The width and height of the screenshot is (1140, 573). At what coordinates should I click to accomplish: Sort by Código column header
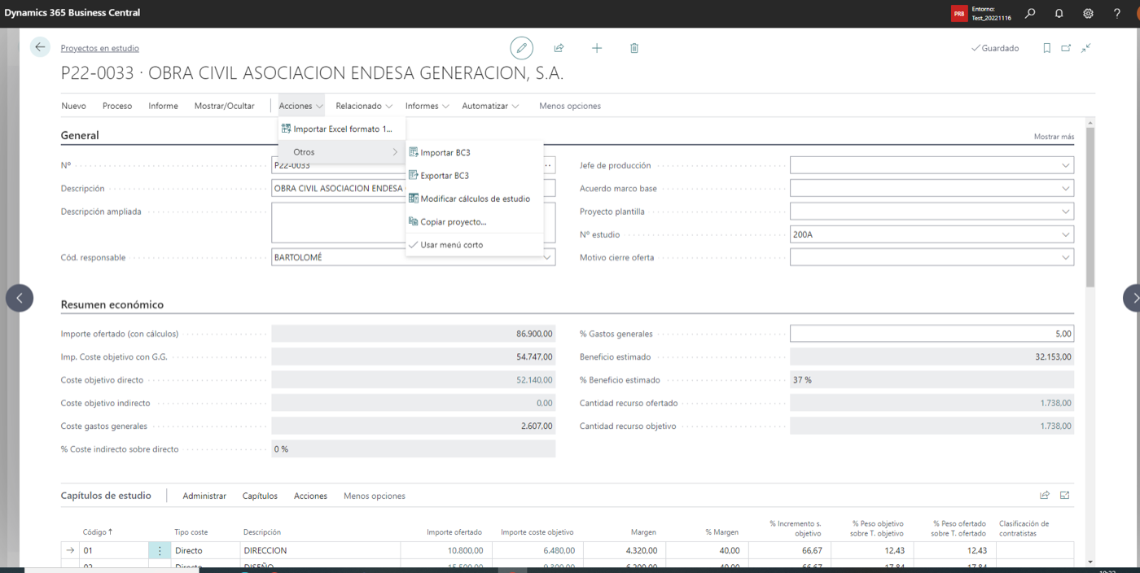(98, 531)
